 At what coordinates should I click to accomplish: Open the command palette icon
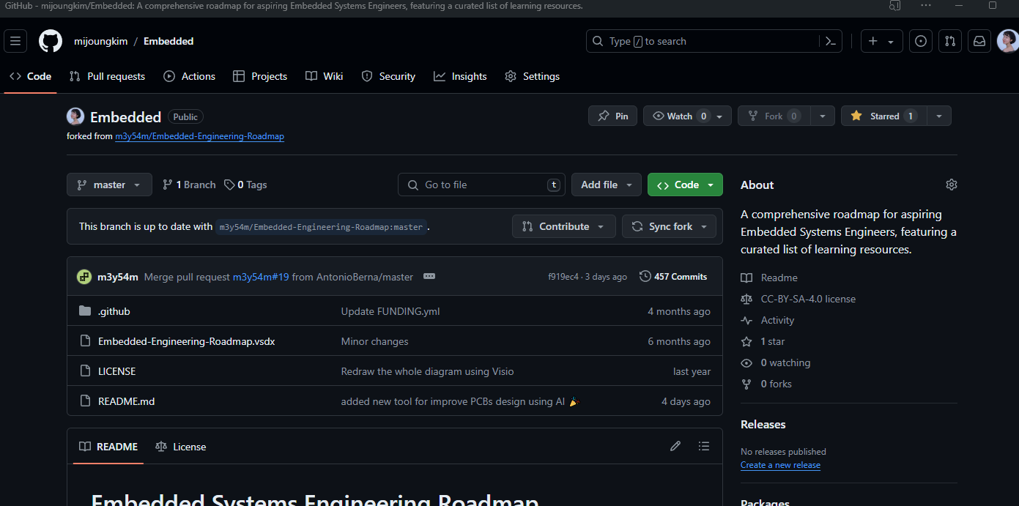pos(831,41)
